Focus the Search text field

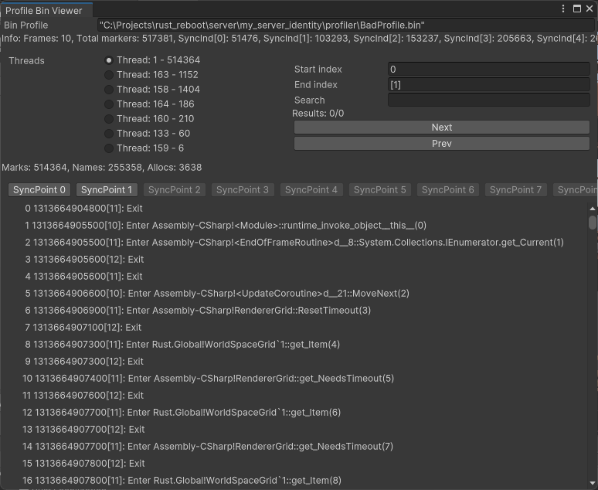click(x=489, y=100)
